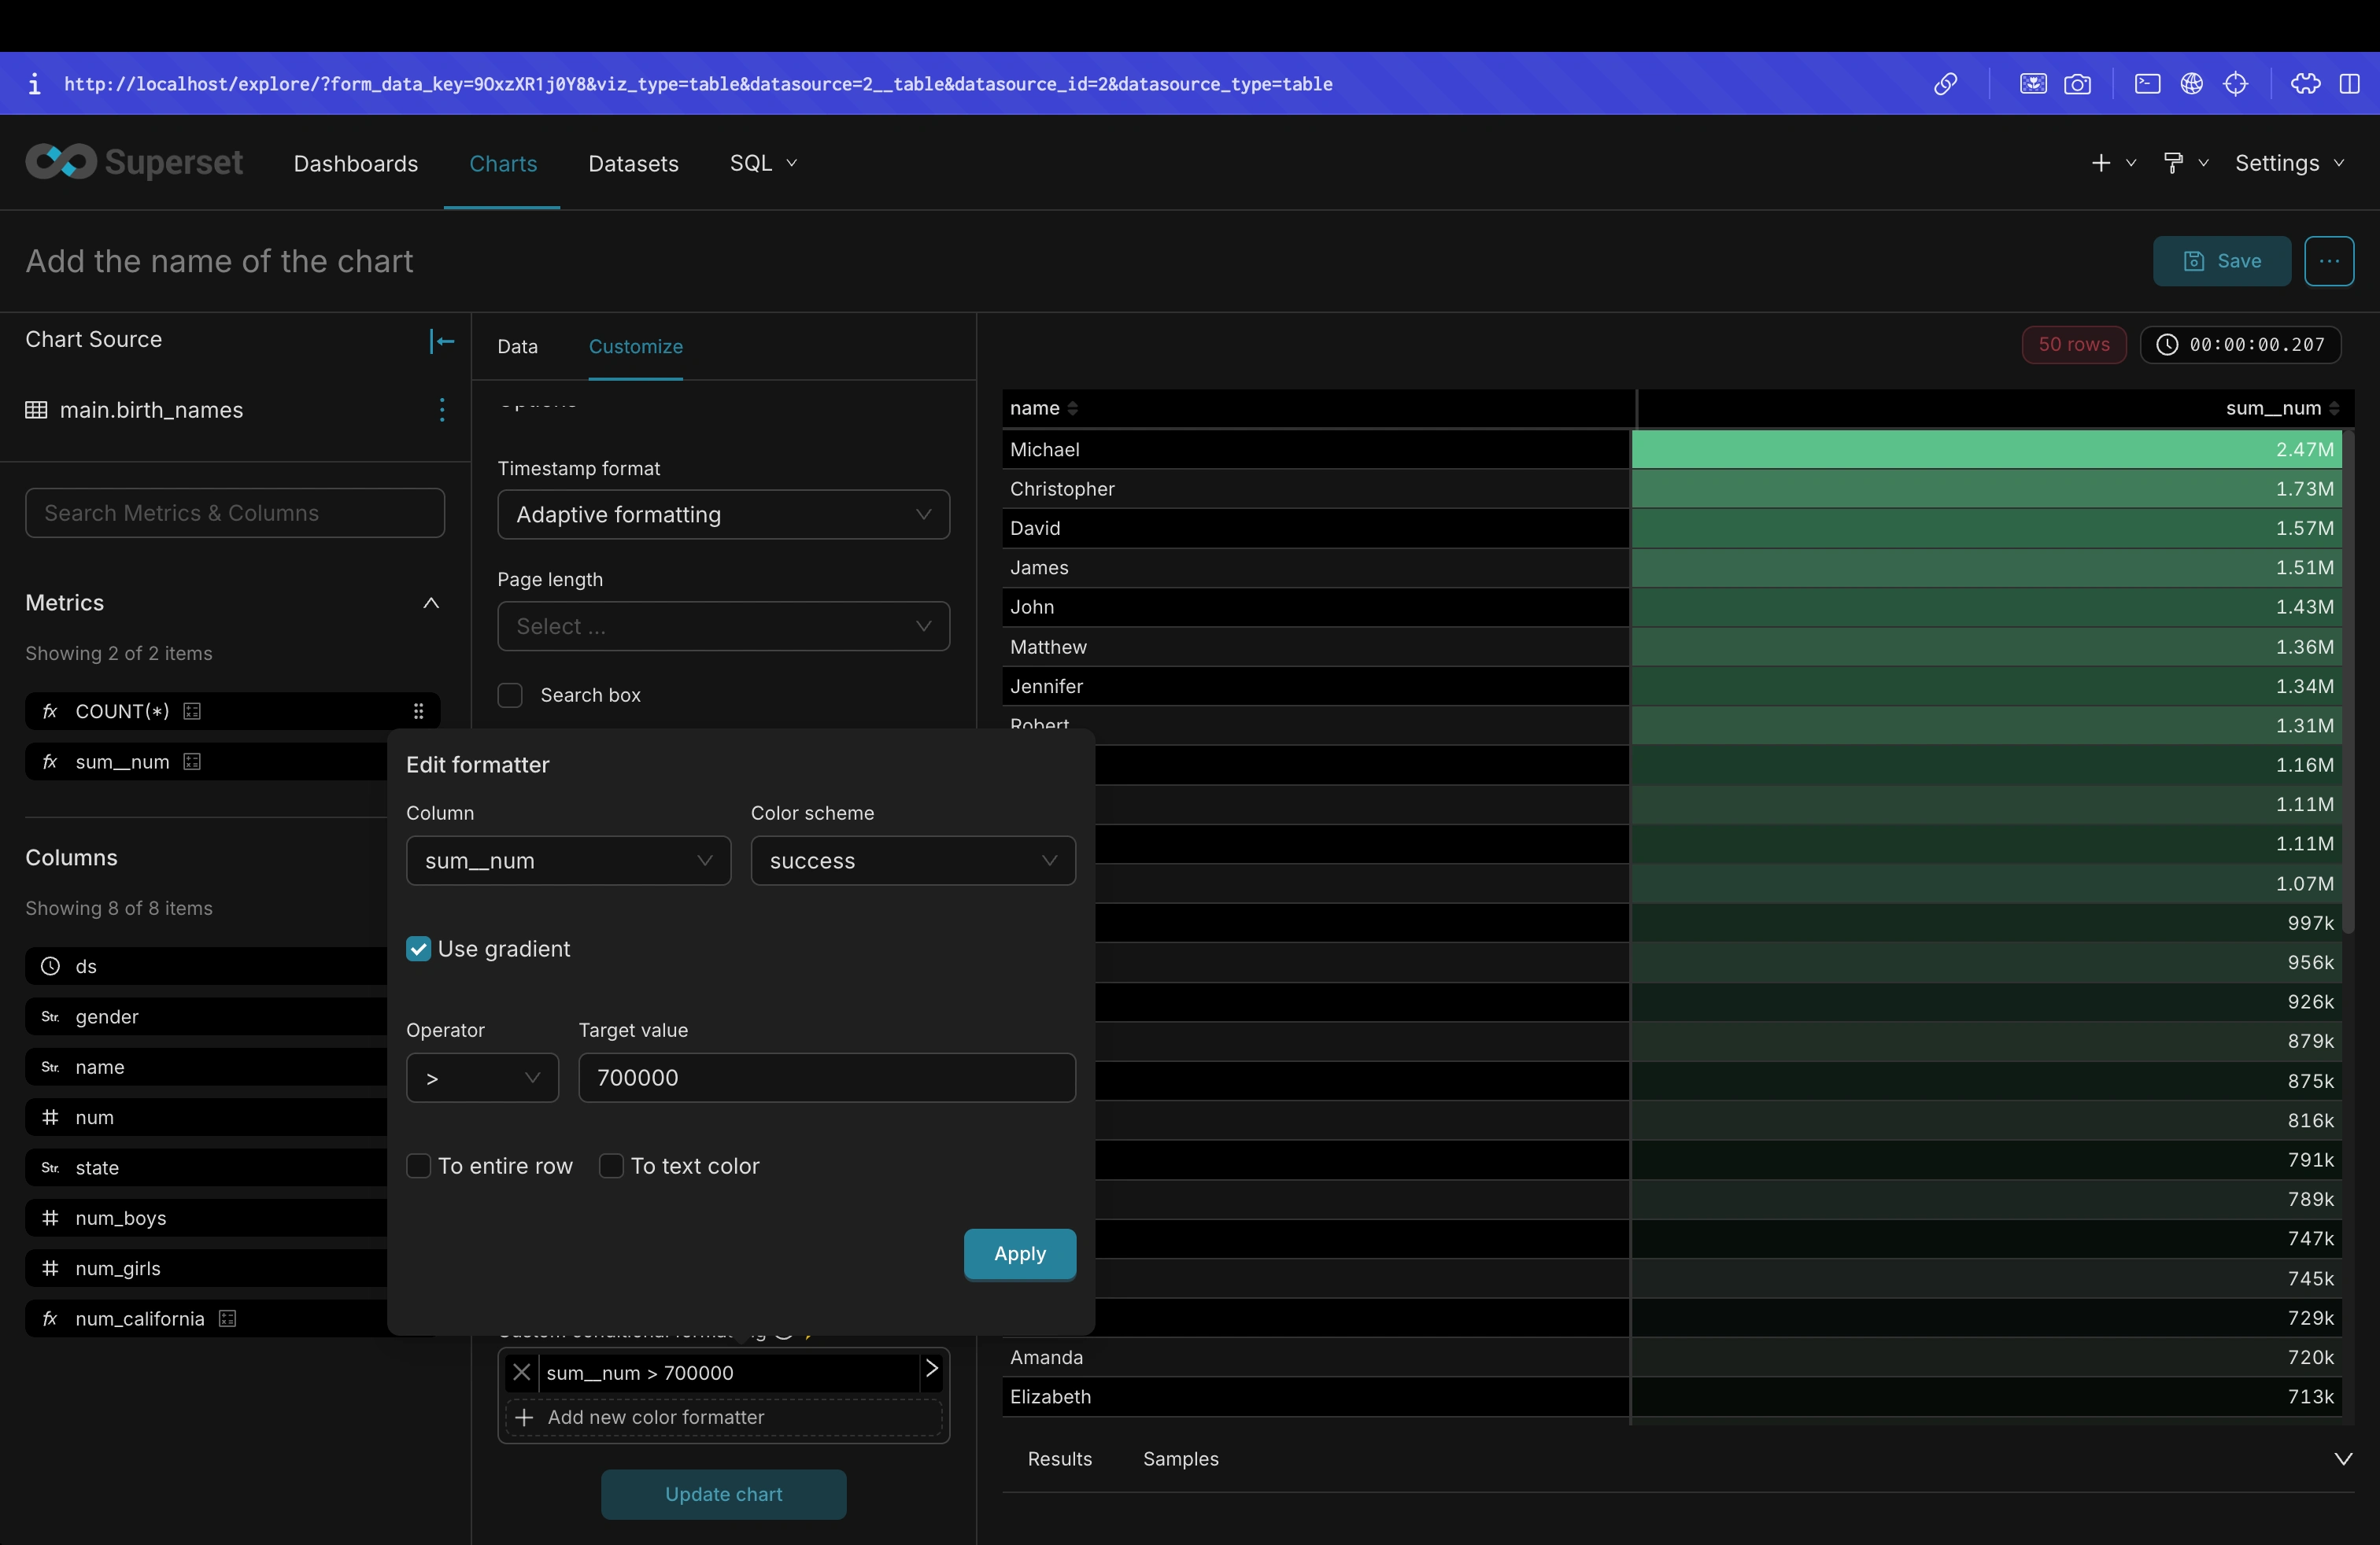Sort table by name column header icon
Screen dimensions: 2380x1545
coord(1072,407)
